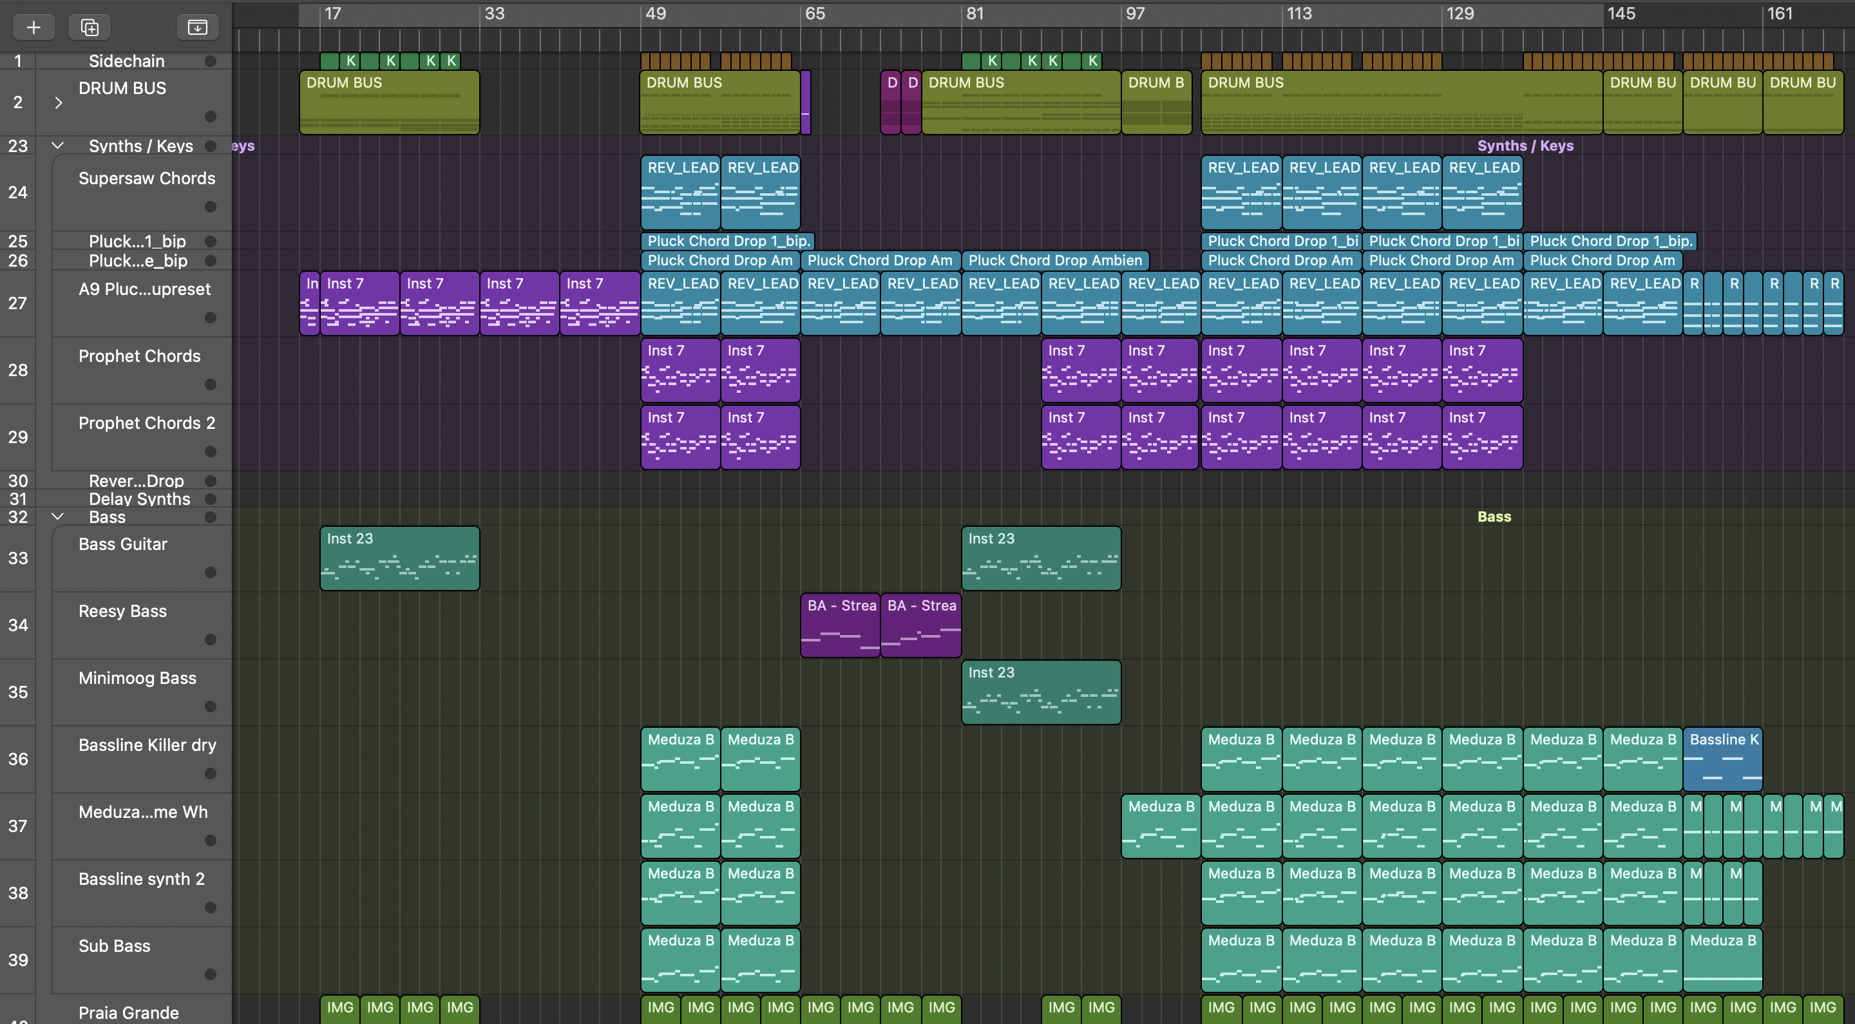The width and height of the screenshot is (1855, 1024).
Task: Select the blue Bassline K region
Action: pyautogui.click(x=1722, y=759)
